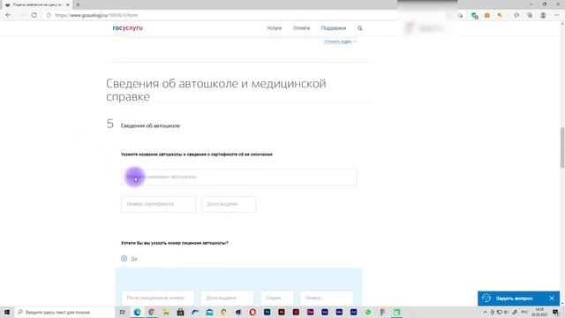This screenshot has width=565, height=318.
Task: Click the address bar URL
Action: pyautogui.click(x=96, y=15)
